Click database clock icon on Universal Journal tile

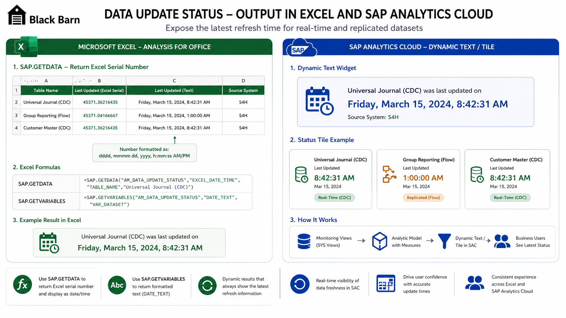(301, 174)
